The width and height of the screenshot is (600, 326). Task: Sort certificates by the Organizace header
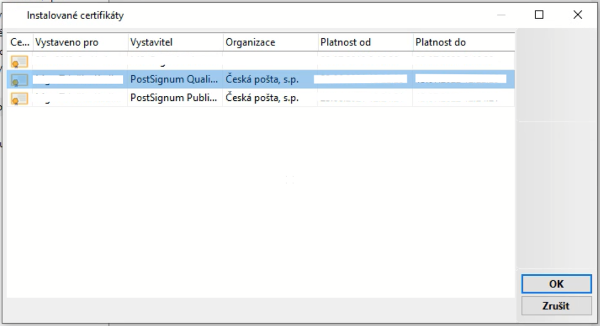pyautogui.click(x=270, y=43)
